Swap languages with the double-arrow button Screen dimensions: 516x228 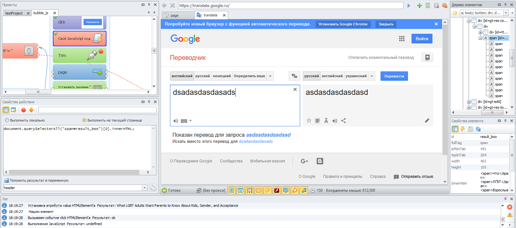(294, 76)
